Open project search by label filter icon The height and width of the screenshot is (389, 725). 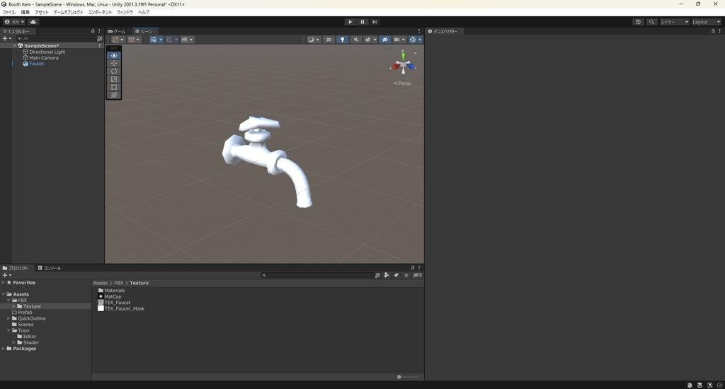click(396, 275)
